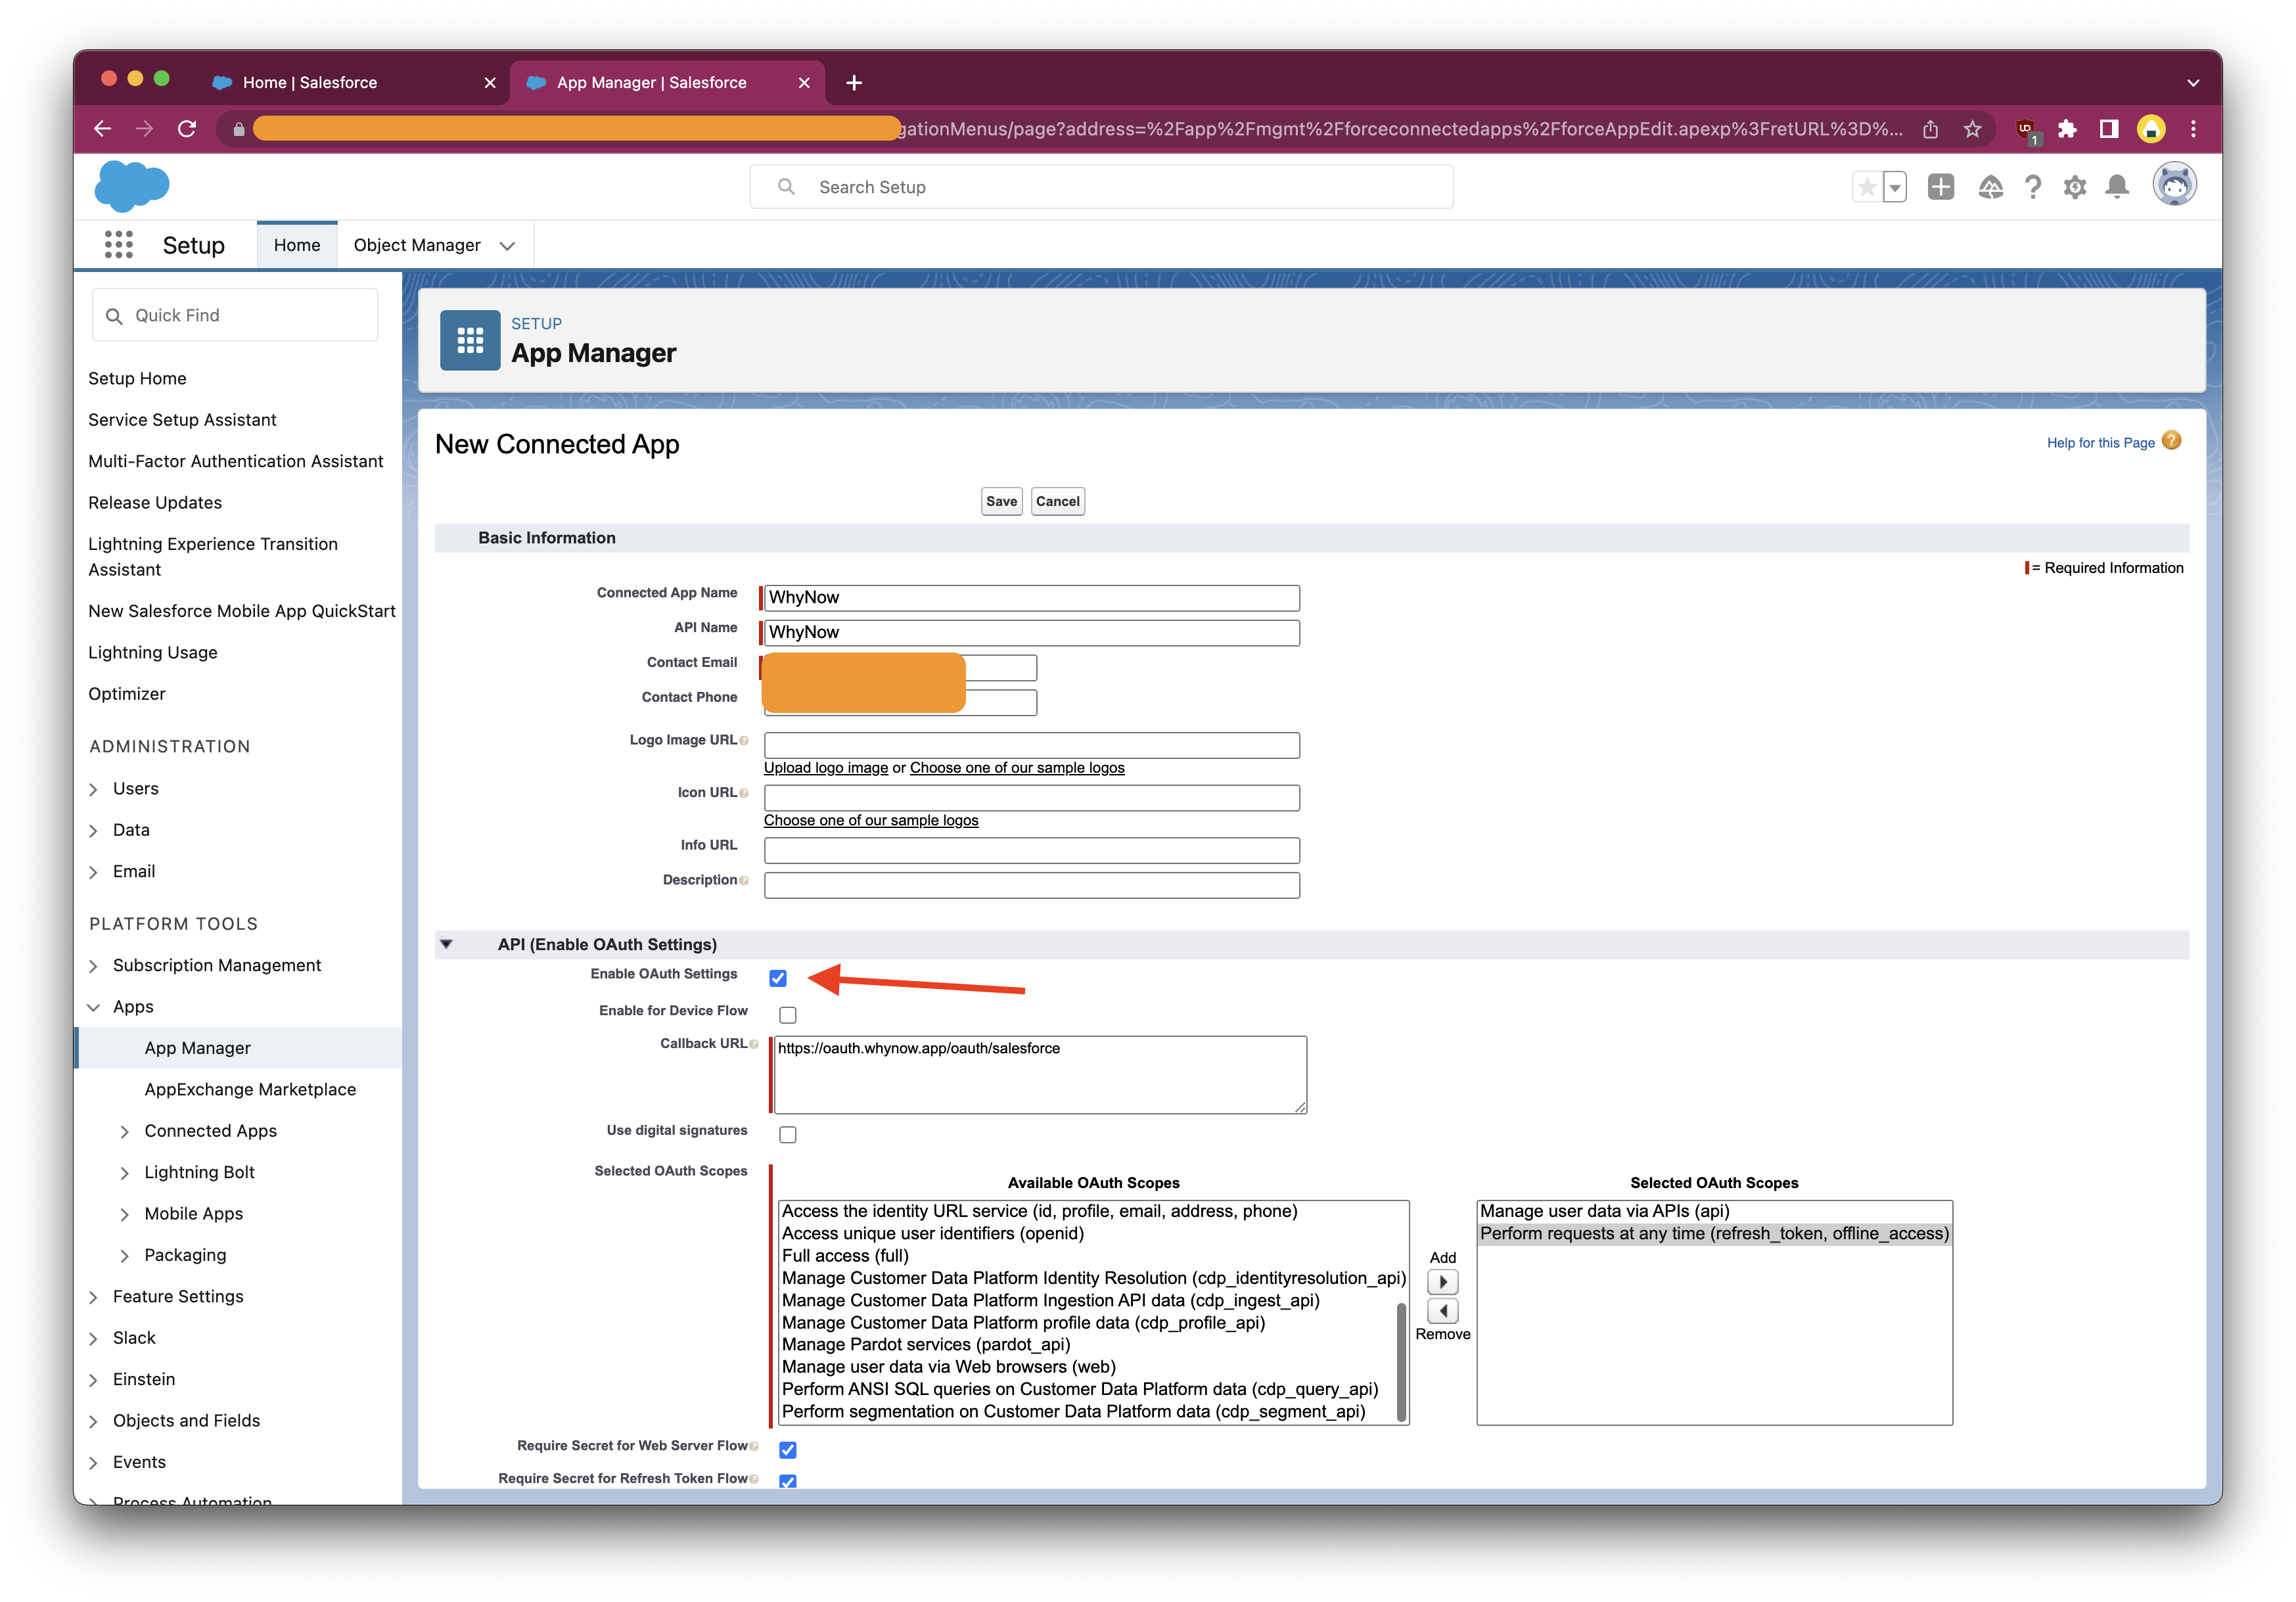Uncheck Enable OAuth Settings
The height and width of the screenshot is (1602, 2296).
778,978
